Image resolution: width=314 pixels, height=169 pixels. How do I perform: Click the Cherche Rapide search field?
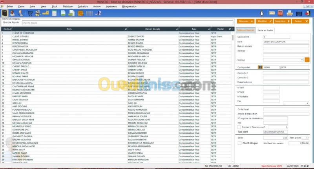pos(127,23)
